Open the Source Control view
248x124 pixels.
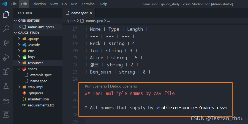click(6, 43)
